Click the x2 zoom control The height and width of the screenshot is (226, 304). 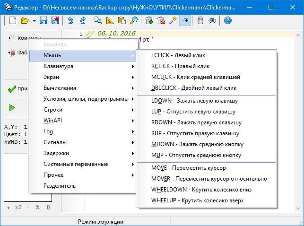18,207
